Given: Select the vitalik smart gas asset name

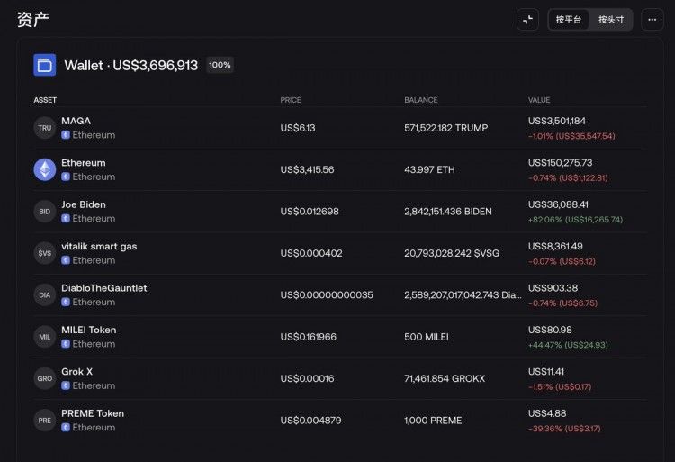Looking at the screenshot, I should [x=99, y=246].
